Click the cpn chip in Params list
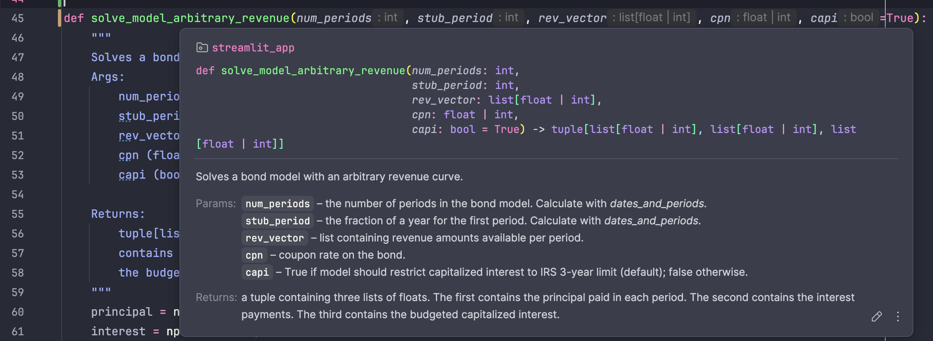 pyautogui.click(x=254, y=255)
